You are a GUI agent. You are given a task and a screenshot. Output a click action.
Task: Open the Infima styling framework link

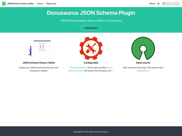pos(90,69)
